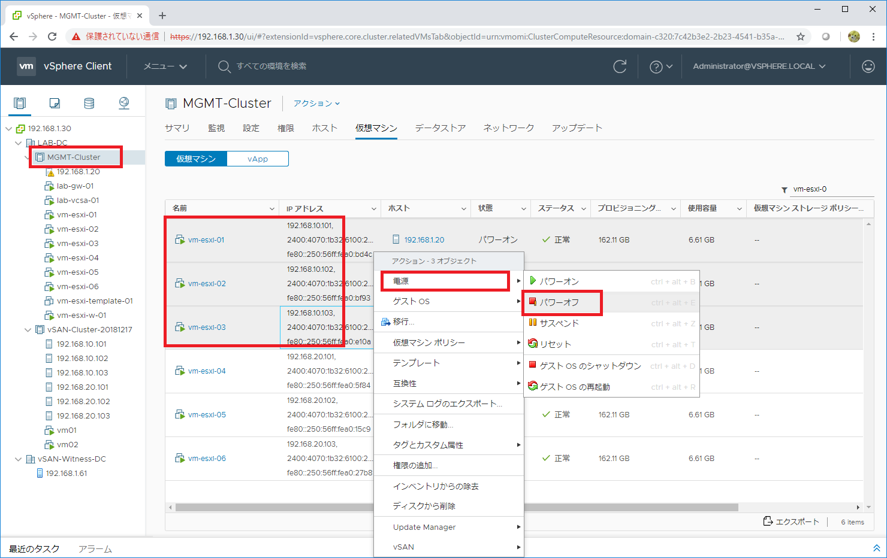The width and height of the screenshot is (887, 558).
Task: Open the VMs and Templates inventory view icon
Action: (55, 104)
